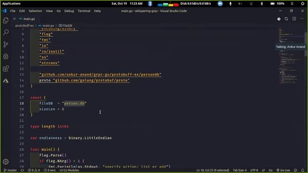
Task: Click the persondb import path on line 13
Action: tap(100, 74)
